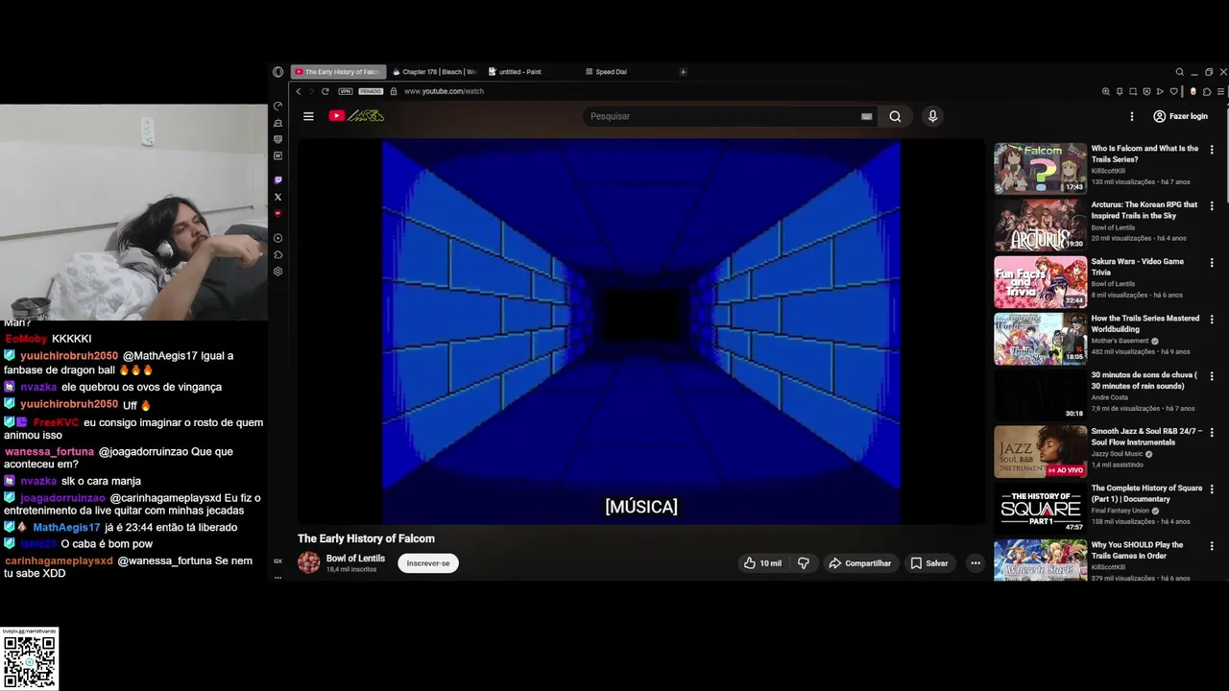Open options menu for Smooth Jazz video
The width and height of the screenshot is (1229, 691).
[x=1212, y=433]
